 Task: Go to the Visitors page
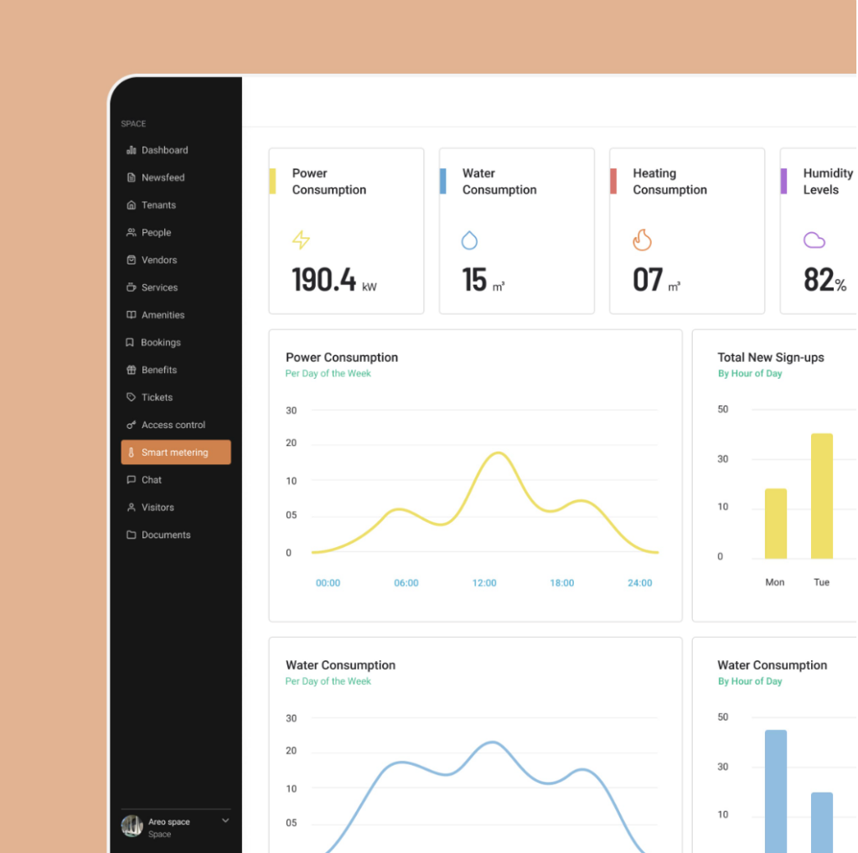(x=176, y=507)
